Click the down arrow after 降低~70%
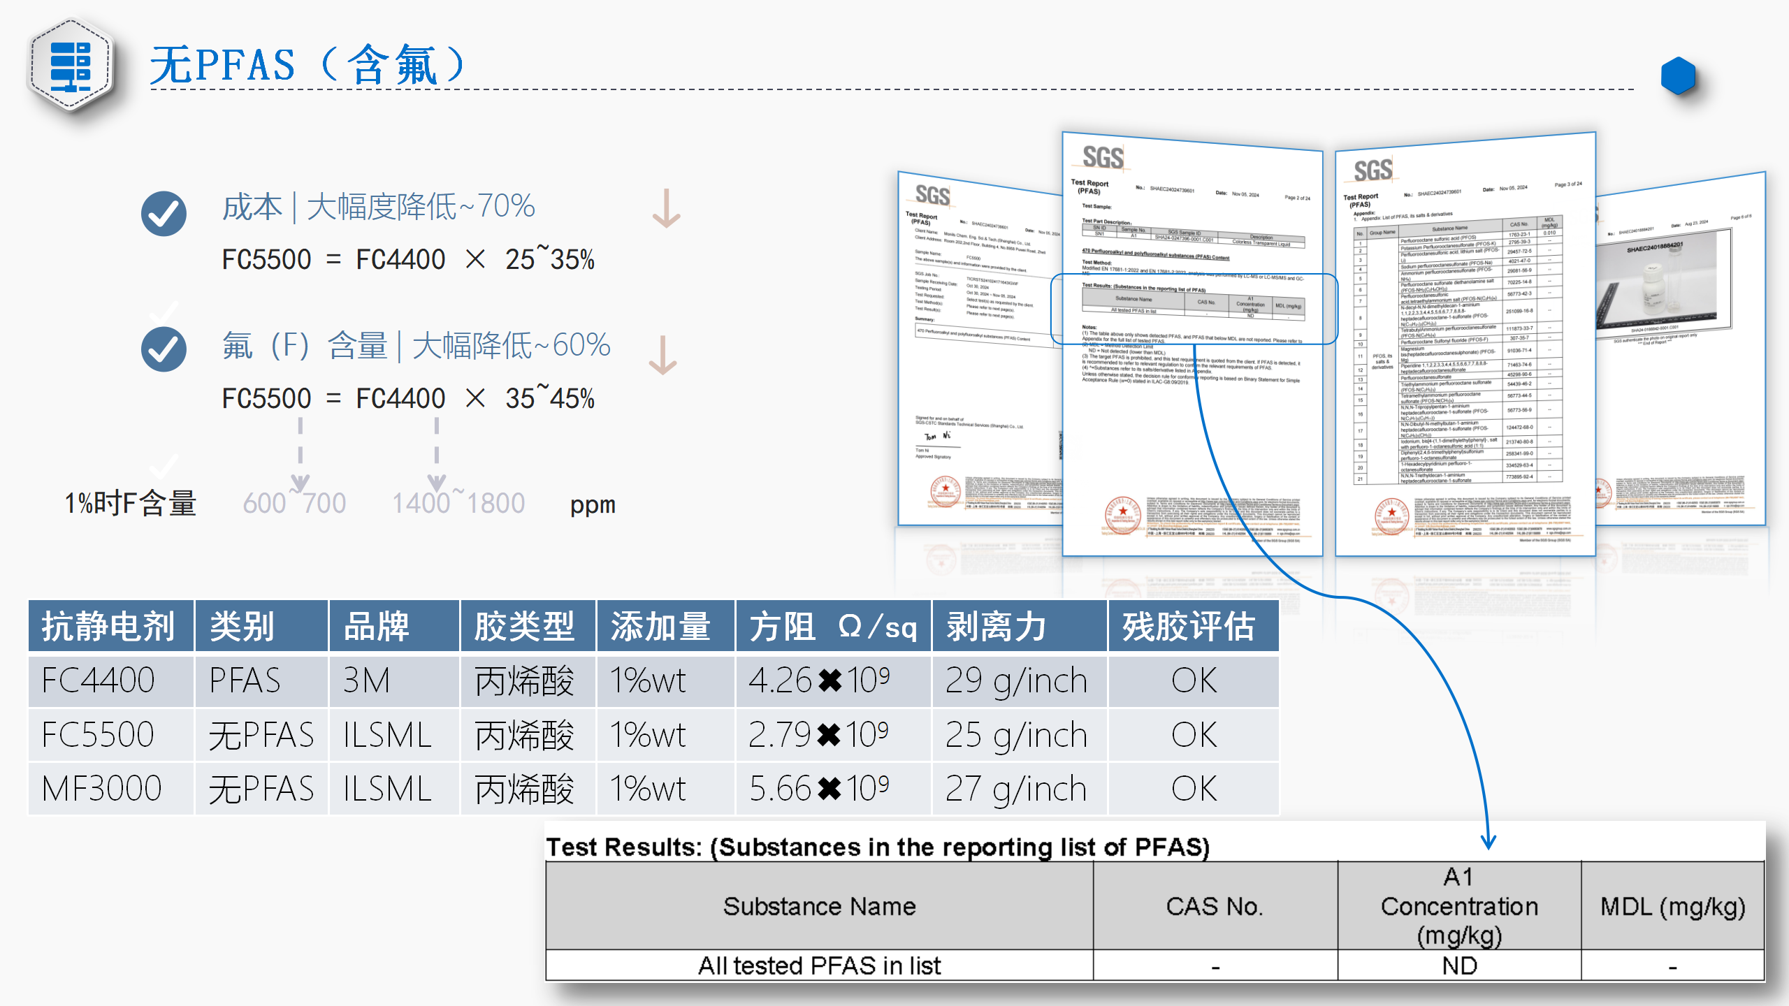 [x=666, y=209]
